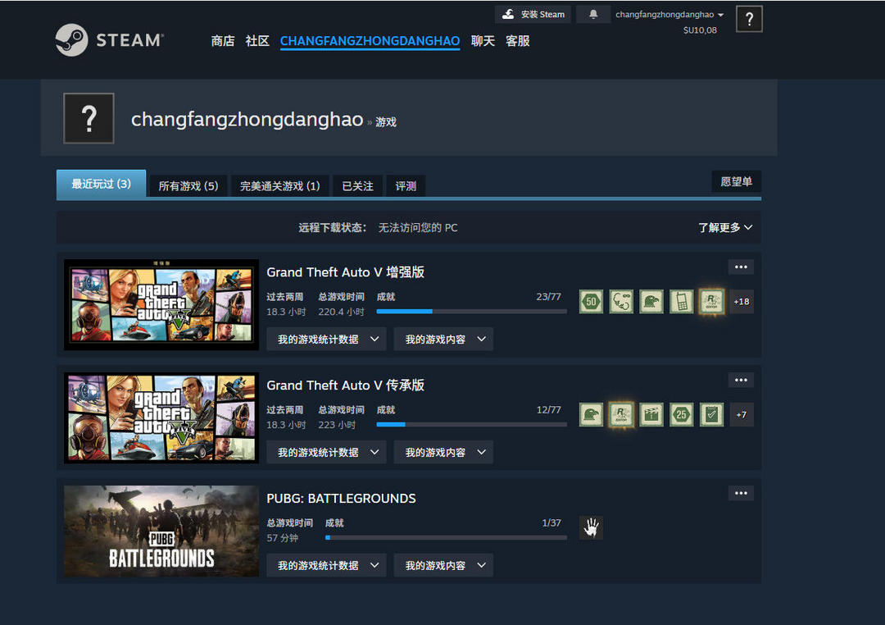Expand 我的游戏内容 dropdown for GTA V 传承版
This screenshot has height=625, width=885.
[x=443, y=453]
